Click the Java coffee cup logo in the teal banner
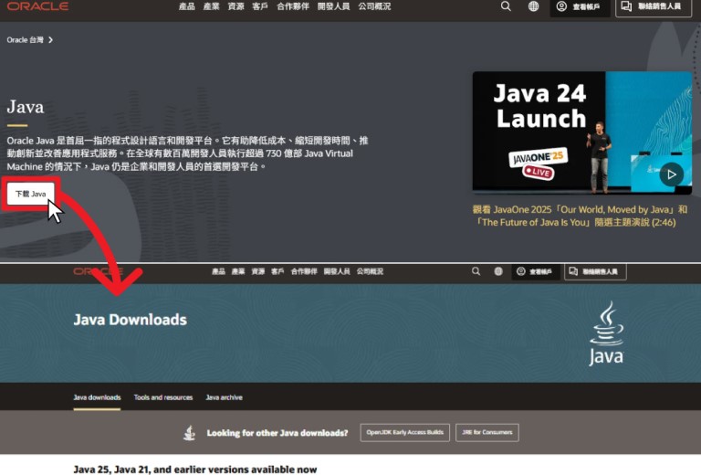 click(x=606, y=333)
